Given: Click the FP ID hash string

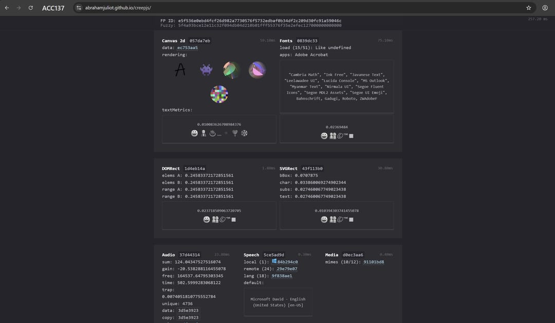Looking at the screenshot, I should coord(260,21).
